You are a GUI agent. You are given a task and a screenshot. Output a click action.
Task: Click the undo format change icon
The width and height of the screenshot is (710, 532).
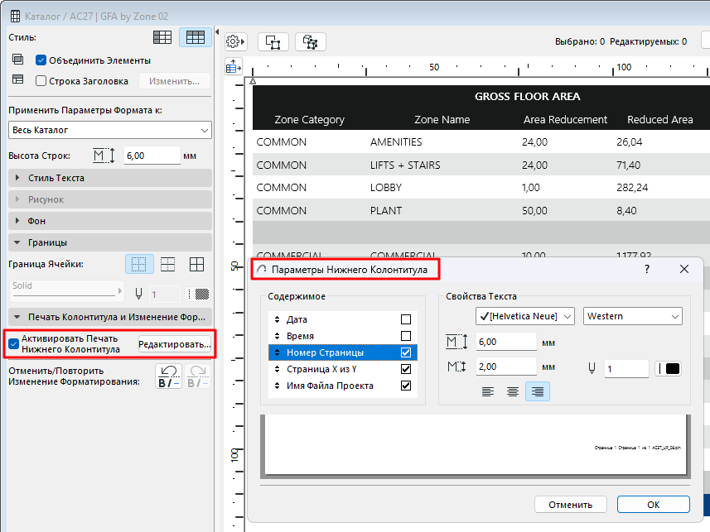coord(170,376)
